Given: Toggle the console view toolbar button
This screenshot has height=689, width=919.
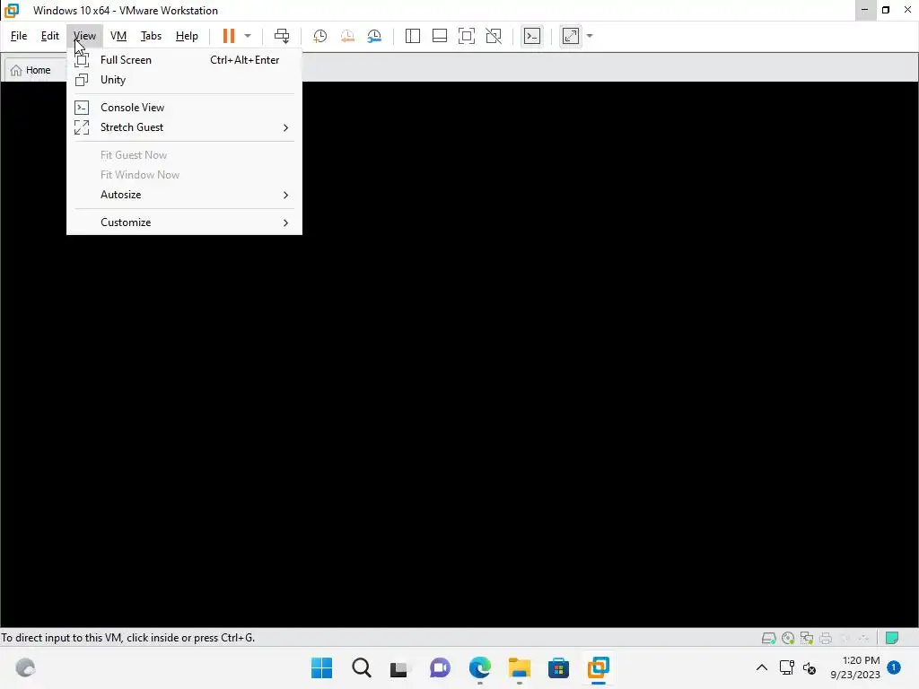Looking at the screenshot, I should [x=532, y=36].
